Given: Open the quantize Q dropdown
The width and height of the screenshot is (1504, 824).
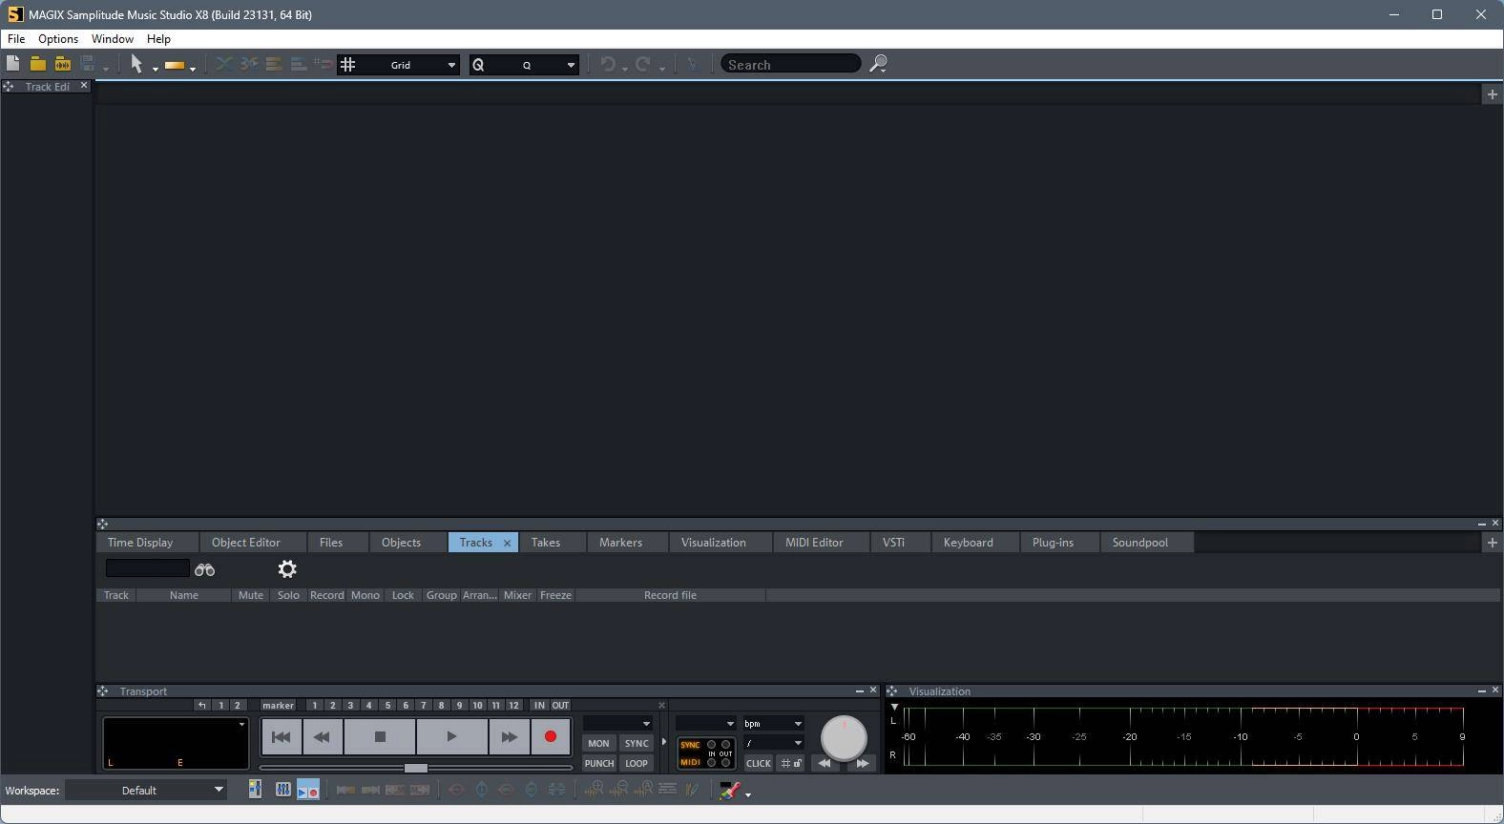Looking at the screenshot, I should pyautogui.click(x=571, y=65).
